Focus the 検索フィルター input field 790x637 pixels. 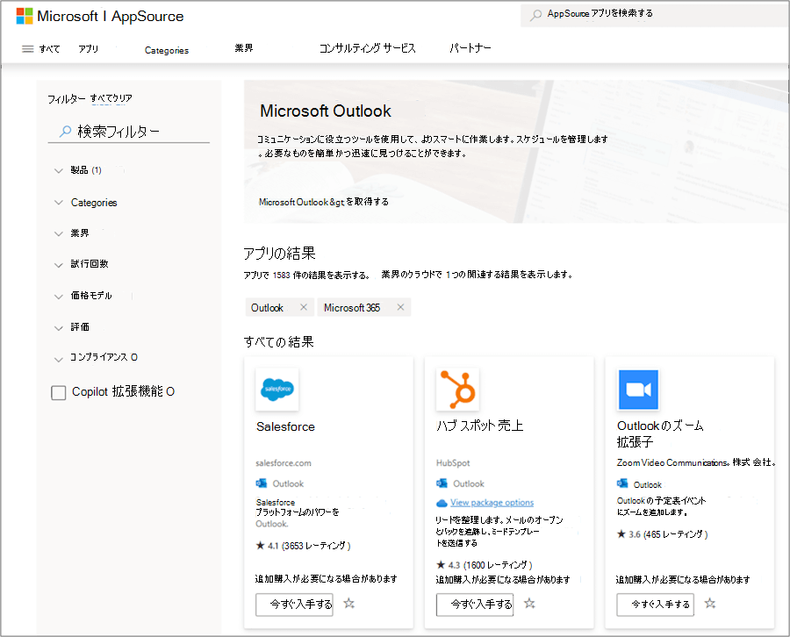click(128, 132)
